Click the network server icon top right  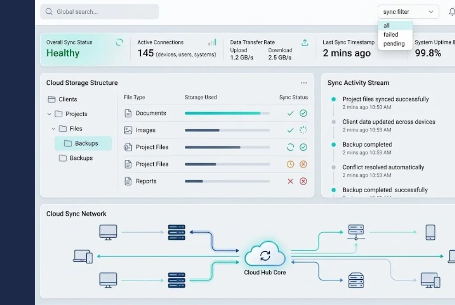coord(356,232)
